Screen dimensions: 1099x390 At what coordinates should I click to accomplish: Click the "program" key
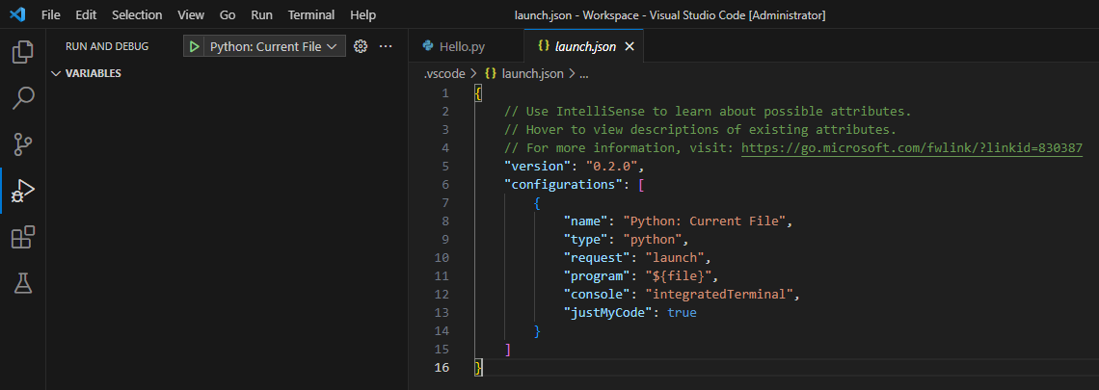pos(597,275)
